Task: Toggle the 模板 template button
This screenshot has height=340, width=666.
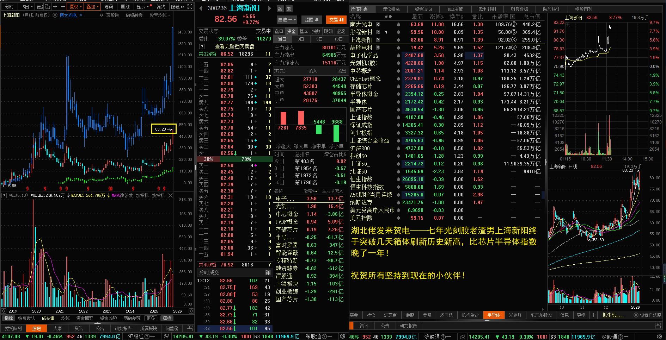Action: tap(167, 318)
